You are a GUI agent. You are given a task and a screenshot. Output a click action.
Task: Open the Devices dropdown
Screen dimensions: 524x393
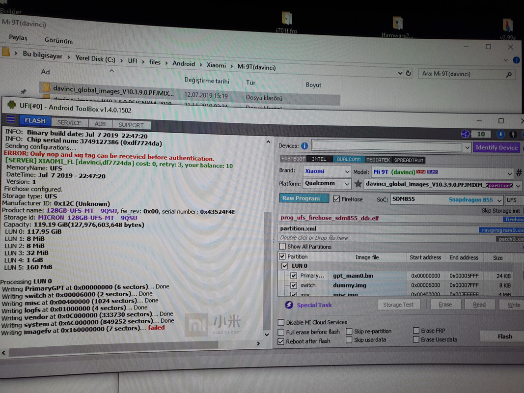click(x=467, y=147)
